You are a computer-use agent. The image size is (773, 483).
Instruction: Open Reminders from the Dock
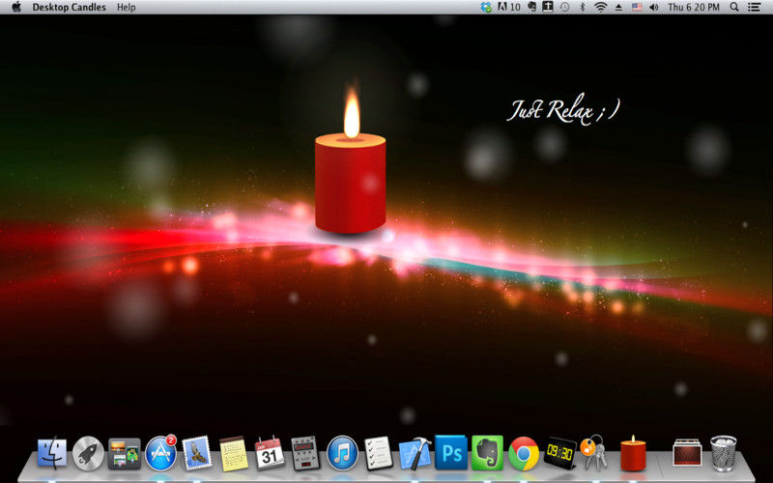click(x=379, y=453)
